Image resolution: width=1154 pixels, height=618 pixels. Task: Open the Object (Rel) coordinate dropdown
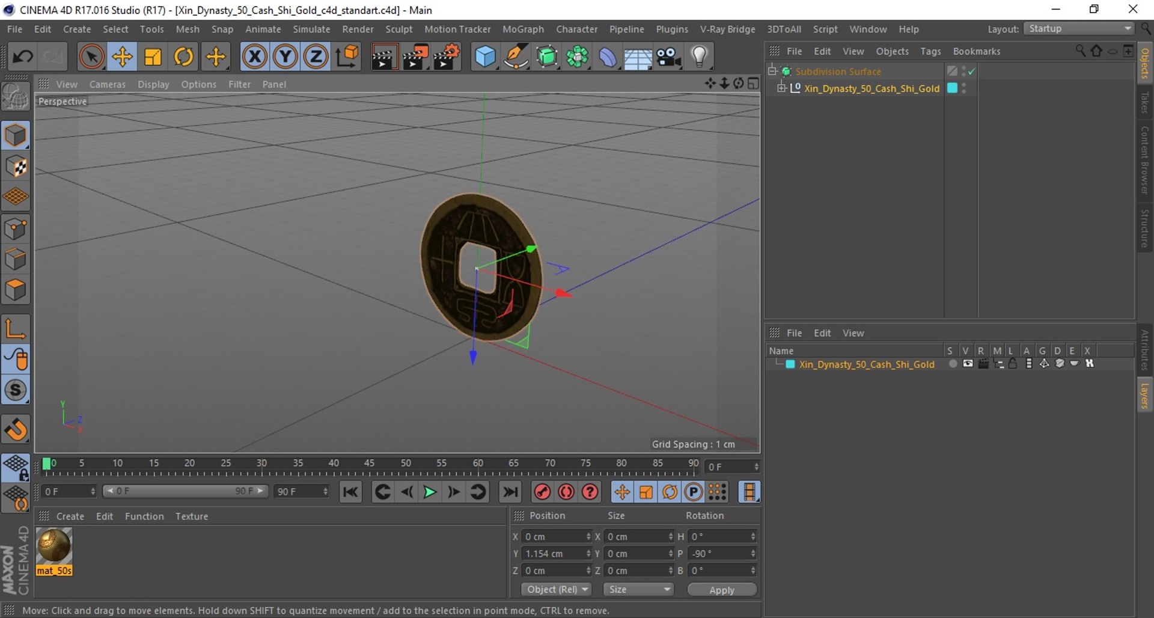[x=557, y=589]
